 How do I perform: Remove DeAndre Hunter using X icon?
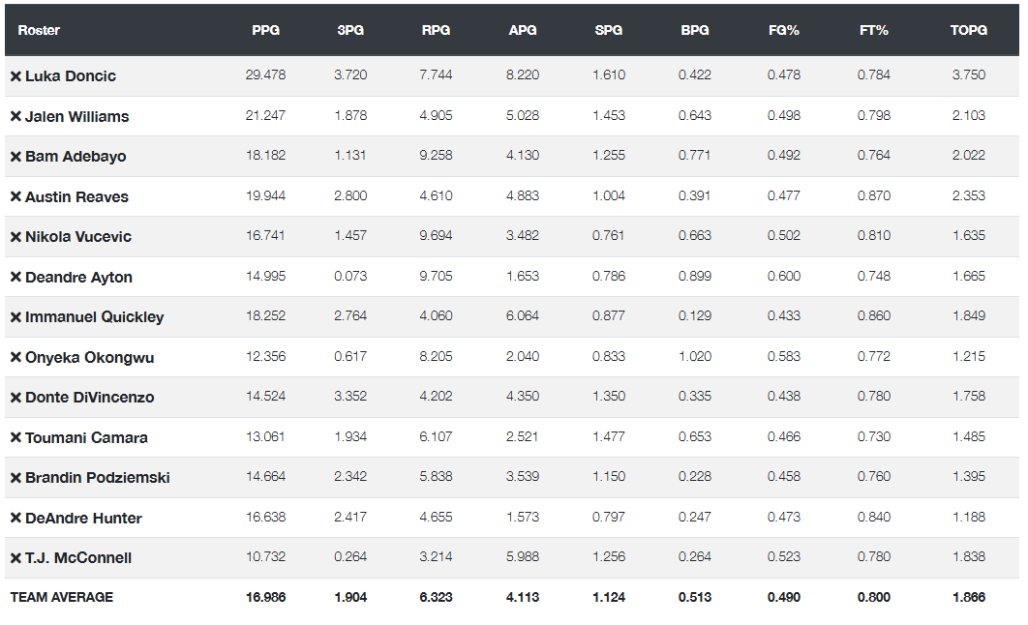pyautogui.click(x=15, y=519)
